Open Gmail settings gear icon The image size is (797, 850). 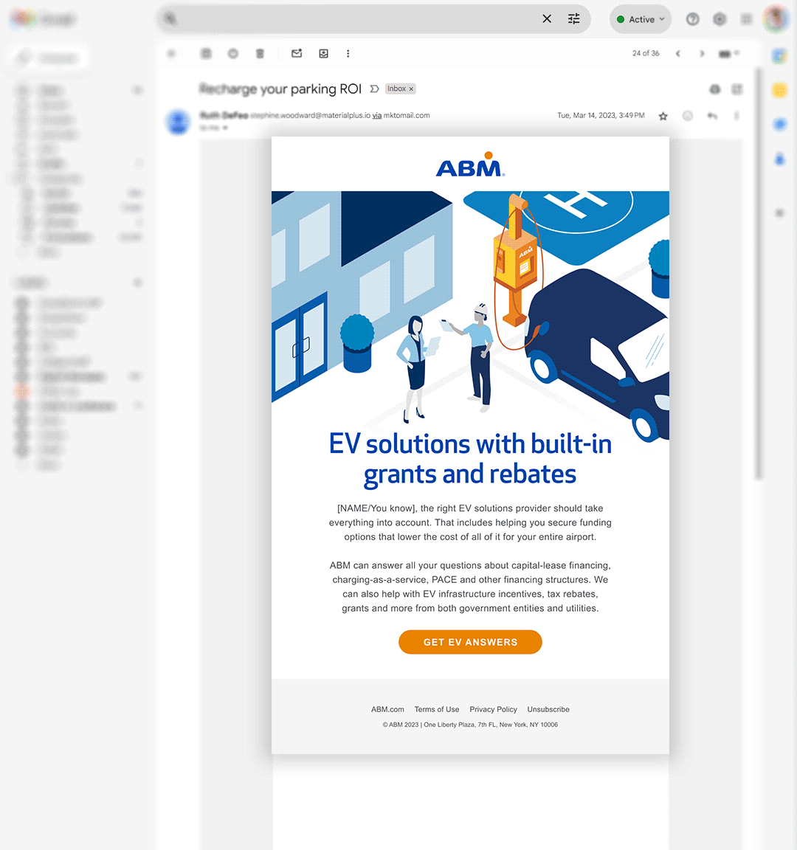[720, 19]
